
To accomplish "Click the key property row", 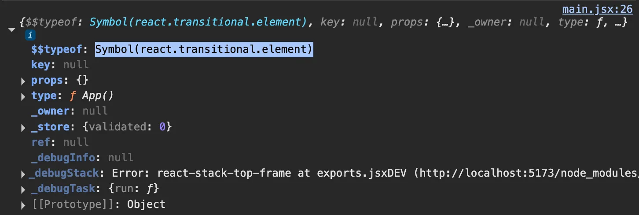I will [x=60, y=65].
